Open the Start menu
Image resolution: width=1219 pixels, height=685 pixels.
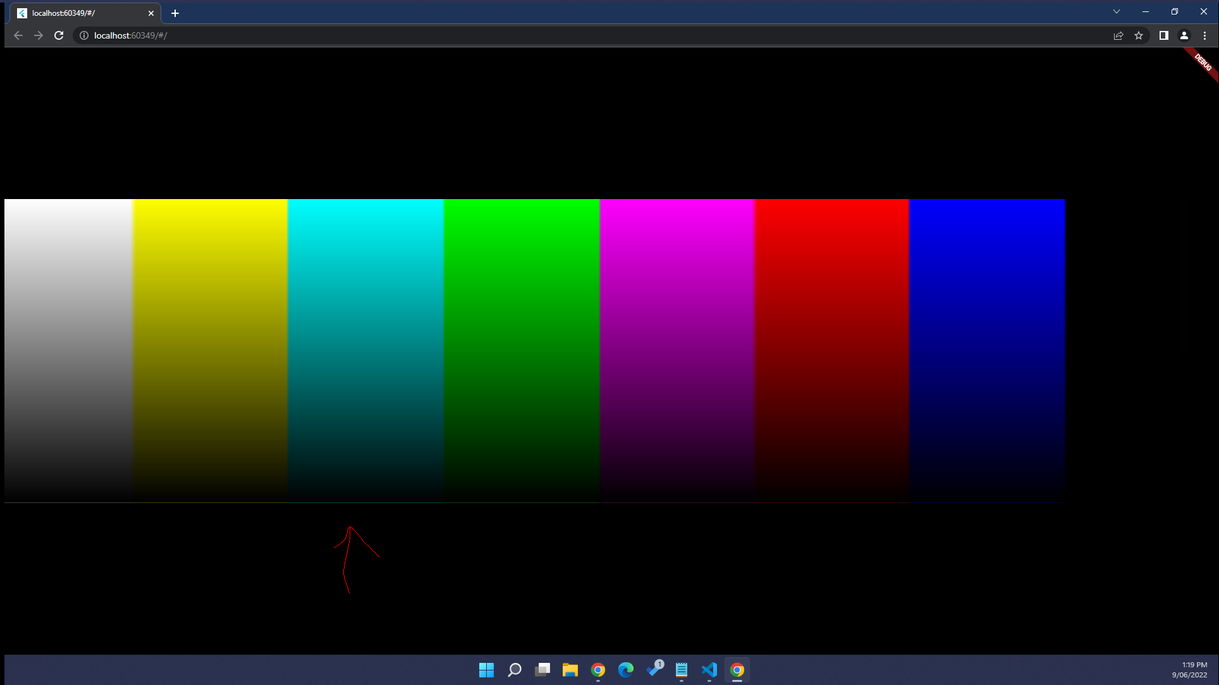pyautogui.click(x=486, y=670)
